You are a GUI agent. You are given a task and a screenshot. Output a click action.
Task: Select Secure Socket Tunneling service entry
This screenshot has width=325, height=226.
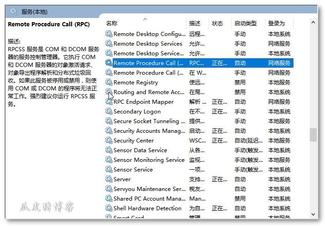146,121
